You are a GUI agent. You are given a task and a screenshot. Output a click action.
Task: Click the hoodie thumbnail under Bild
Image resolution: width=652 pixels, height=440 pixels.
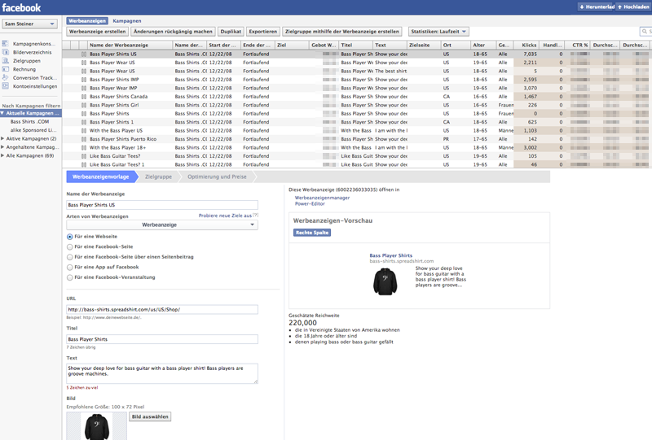97,427
